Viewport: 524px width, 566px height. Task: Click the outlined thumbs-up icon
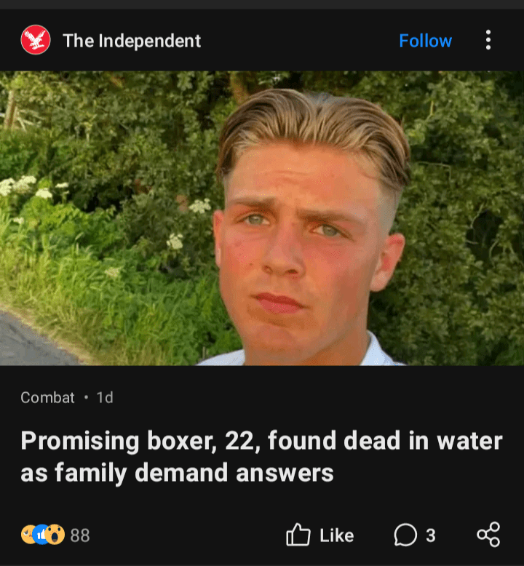point(298,534)
